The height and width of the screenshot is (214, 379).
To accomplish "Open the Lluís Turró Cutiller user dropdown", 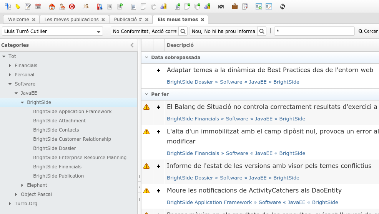I will point(99,31).
